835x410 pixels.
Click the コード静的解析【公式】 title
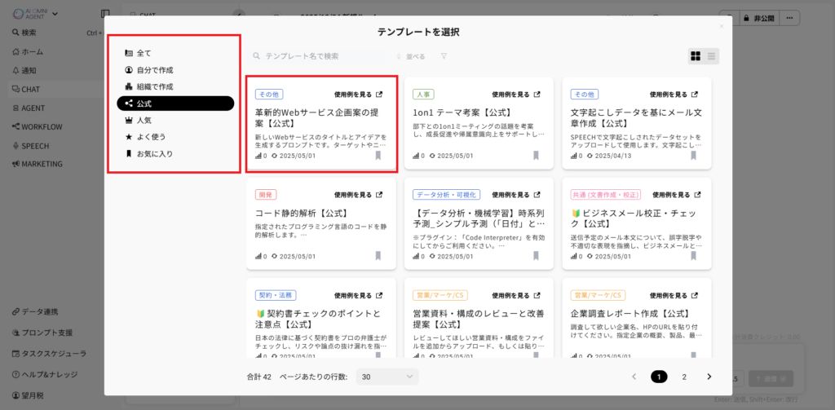[x=302, y=213]
